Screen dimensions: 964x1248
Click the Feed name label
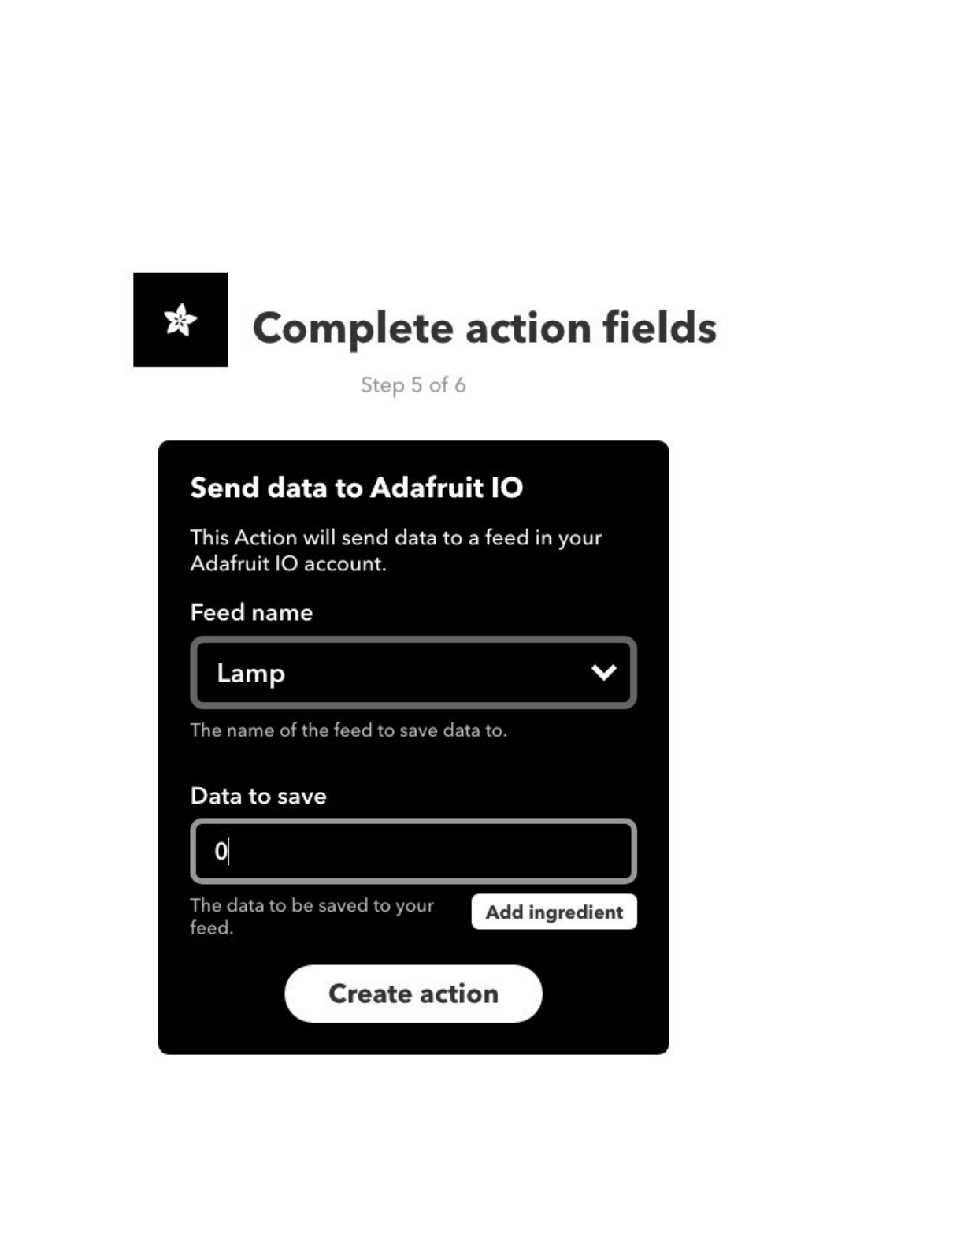point(251,612)
